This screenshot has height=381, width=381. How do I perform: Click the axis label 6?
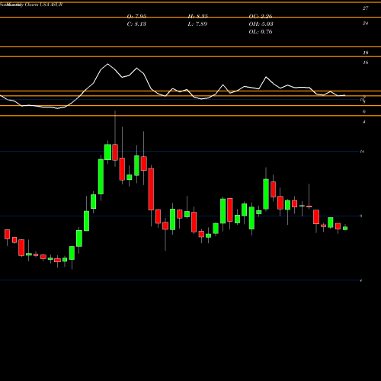point(364,112)
